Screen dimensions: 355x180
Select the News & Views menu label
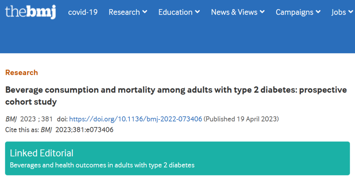pyautogui.click(x=234, y=12)
